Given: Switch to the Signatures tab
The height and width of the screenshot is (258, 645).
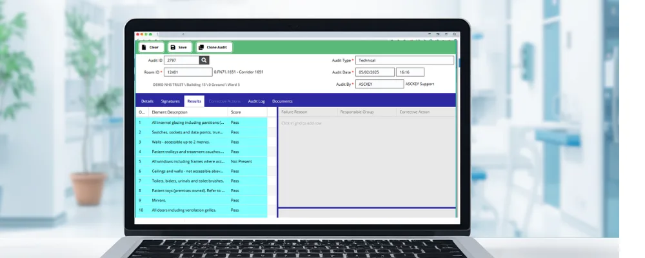Looking at the screenshot, I should 170,101.
